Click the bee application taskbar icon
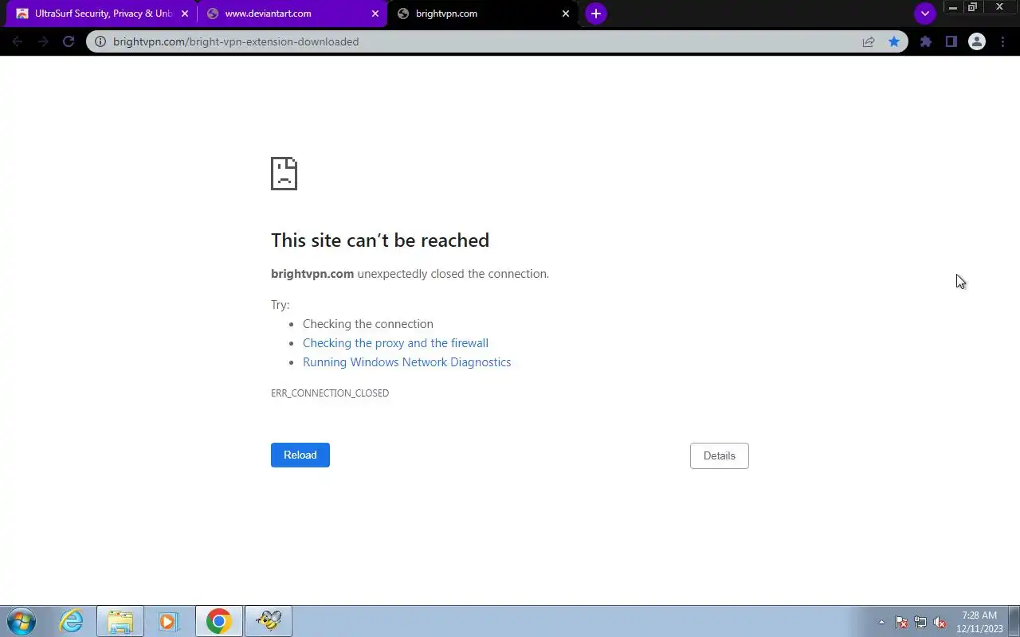1020x637 pixels. click(x=269, y=621)
